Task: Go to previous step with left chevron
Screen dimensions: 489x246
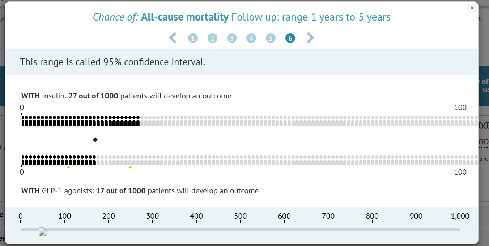Action: pyautogui.click(x=173, y=38)
